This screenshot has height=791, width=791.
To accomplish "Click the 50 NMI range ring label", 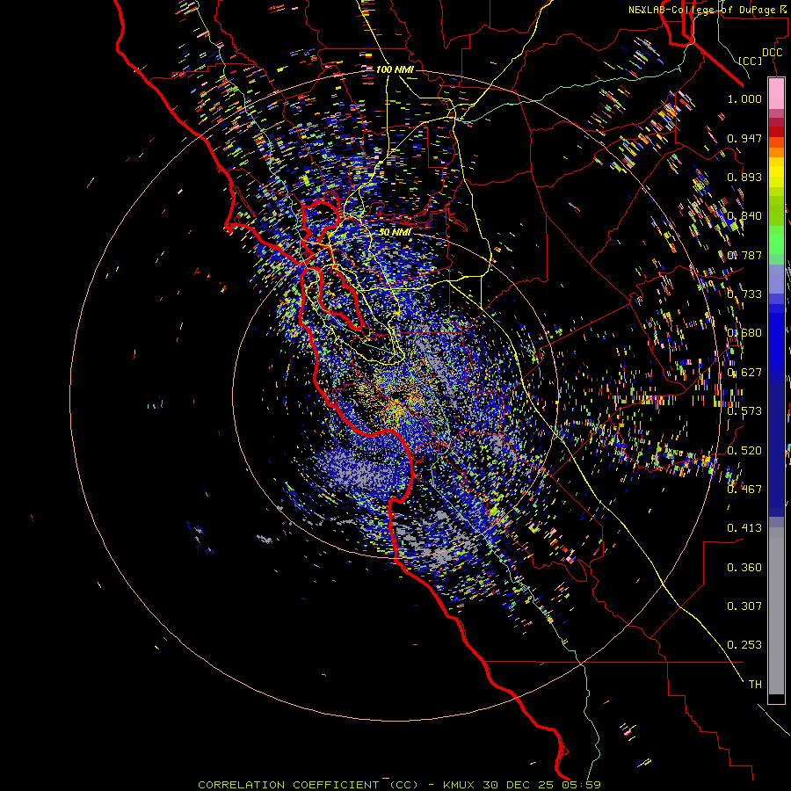I will pos(395,232).
